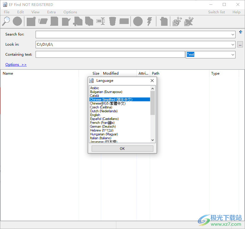Click language list scroll up arrow
Viewport: 245px width, 229px height.
tap(153, 89)
